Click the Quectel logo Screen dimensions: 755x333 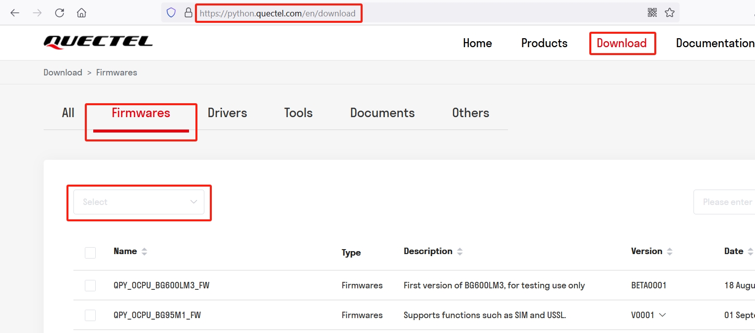98,43
